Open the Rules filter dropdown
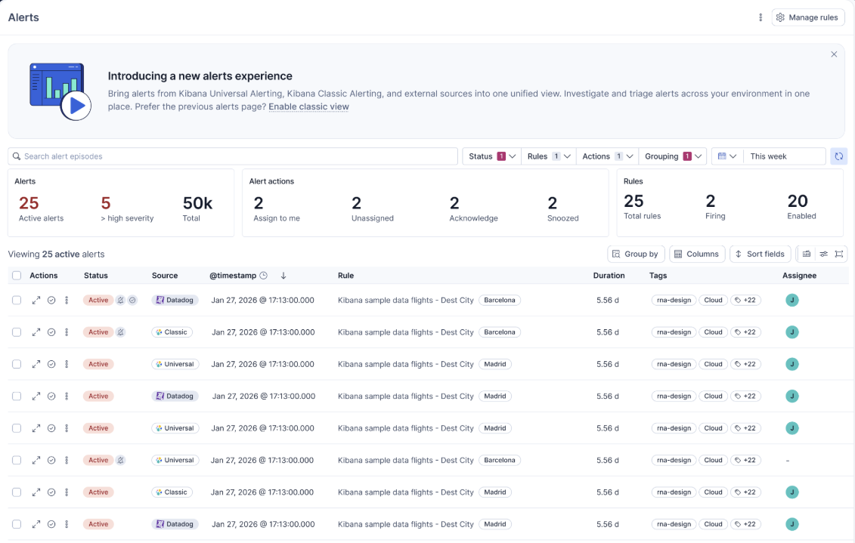This screenshot has height=543, width=855. coord(549,156)
